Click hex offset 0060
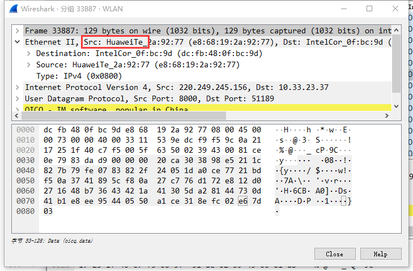The image size is (413, 271). [25, 191]
